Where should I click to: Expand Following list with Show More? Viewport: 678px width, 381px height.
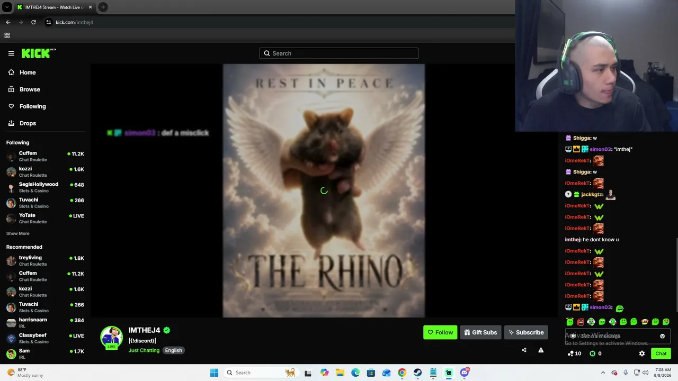[x=18, y=233]
